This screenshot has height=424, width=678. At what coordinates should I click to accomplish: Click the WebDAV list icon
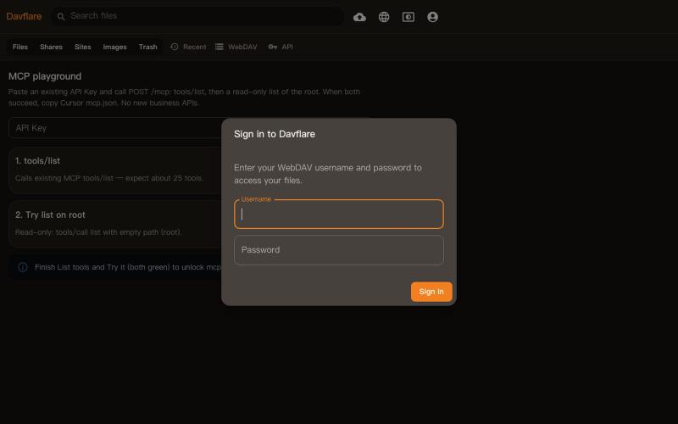(220, 47)
